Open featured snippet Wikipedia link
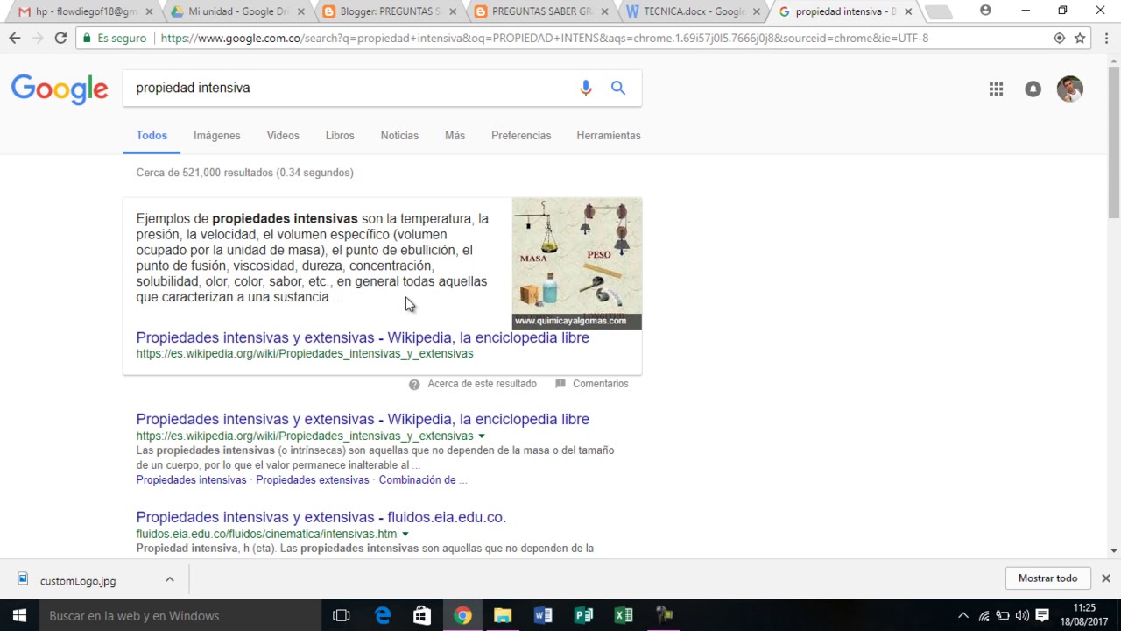 pos(363,337)
